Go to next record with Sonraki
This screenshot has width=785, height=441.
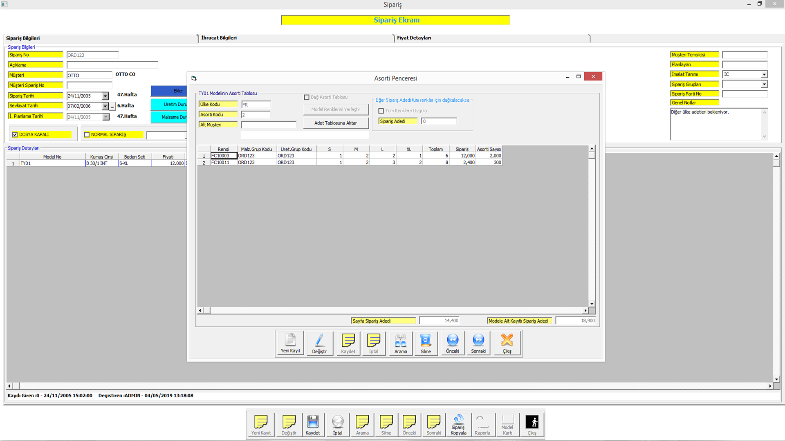478,343
